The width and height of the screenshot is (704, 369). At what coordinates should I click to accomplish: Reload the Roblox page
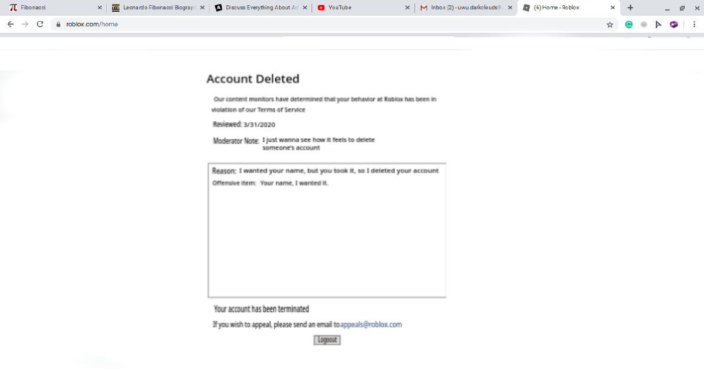point(40,24)
